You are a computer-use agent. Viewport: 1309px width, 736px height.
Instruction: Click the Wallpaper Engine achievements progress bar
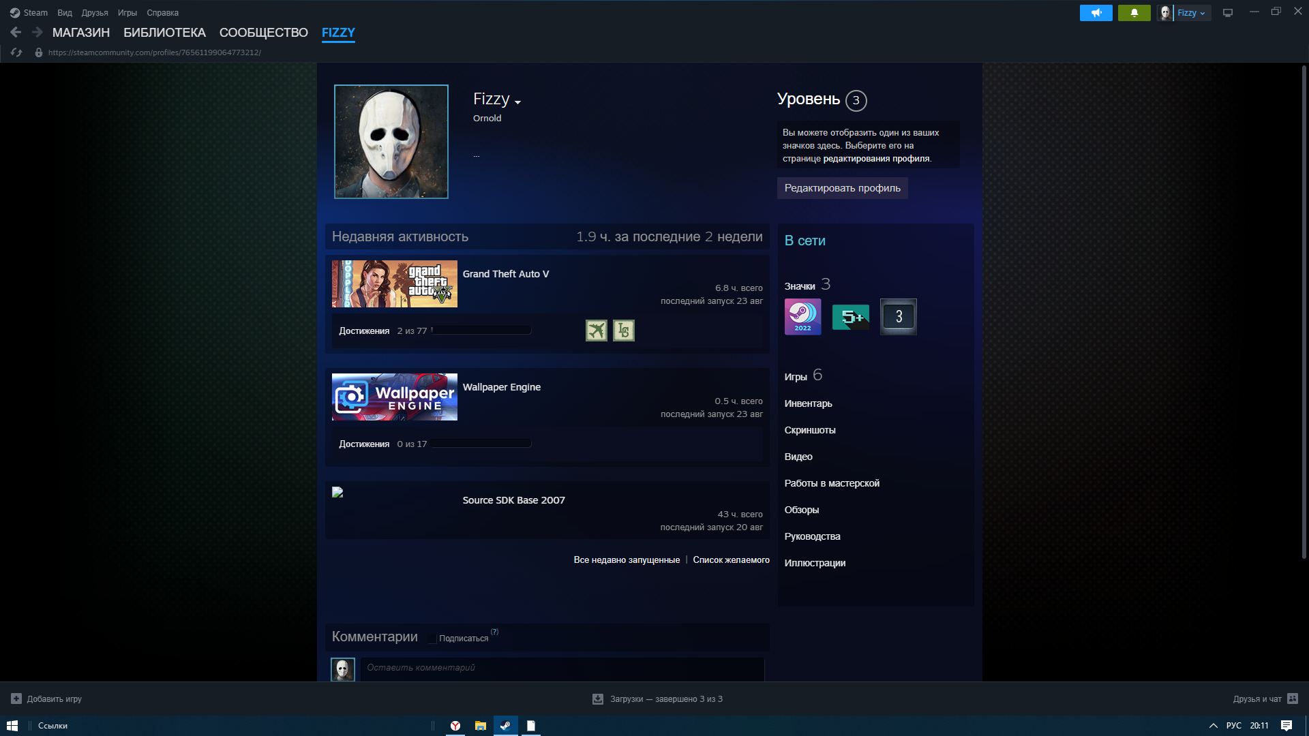pyautogui.click(x=481, y=444)
